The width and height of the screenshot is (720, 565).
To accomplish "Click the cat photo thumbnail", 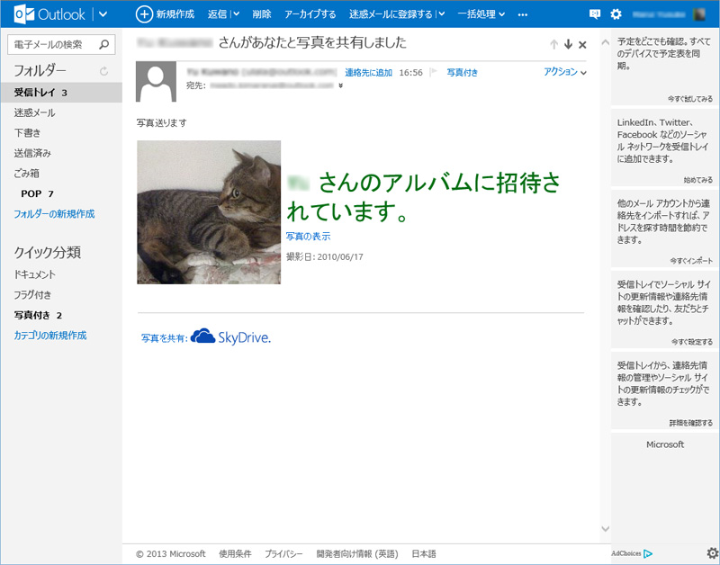I will 208,212.
